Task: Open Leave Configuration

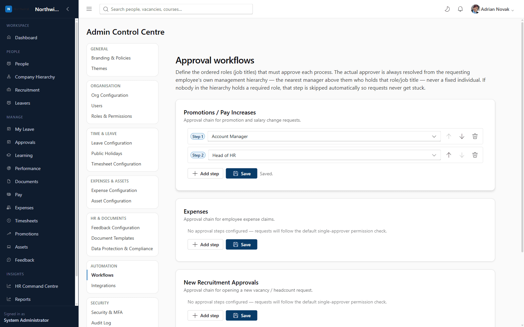Action: point(112,143)
